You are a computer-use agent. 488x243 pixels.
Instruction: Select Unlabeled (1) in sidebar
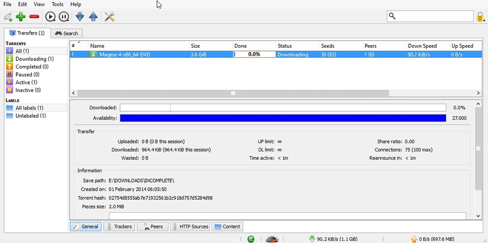coord(36,116)
